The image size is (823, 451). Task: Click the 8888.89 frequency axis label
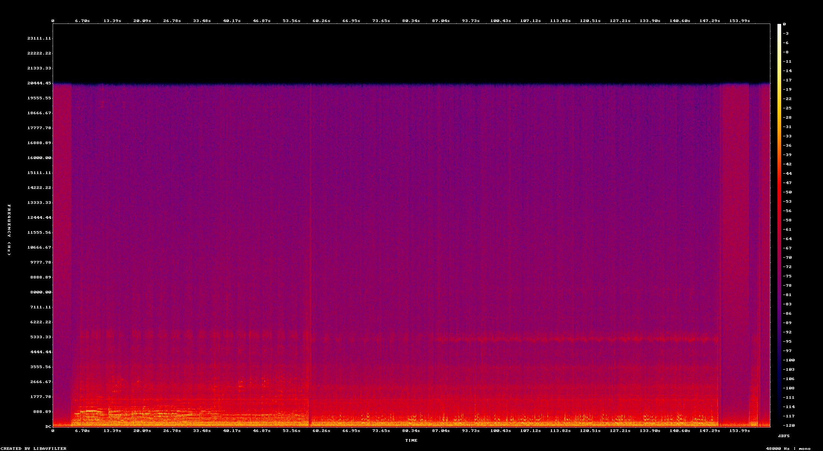41,277
